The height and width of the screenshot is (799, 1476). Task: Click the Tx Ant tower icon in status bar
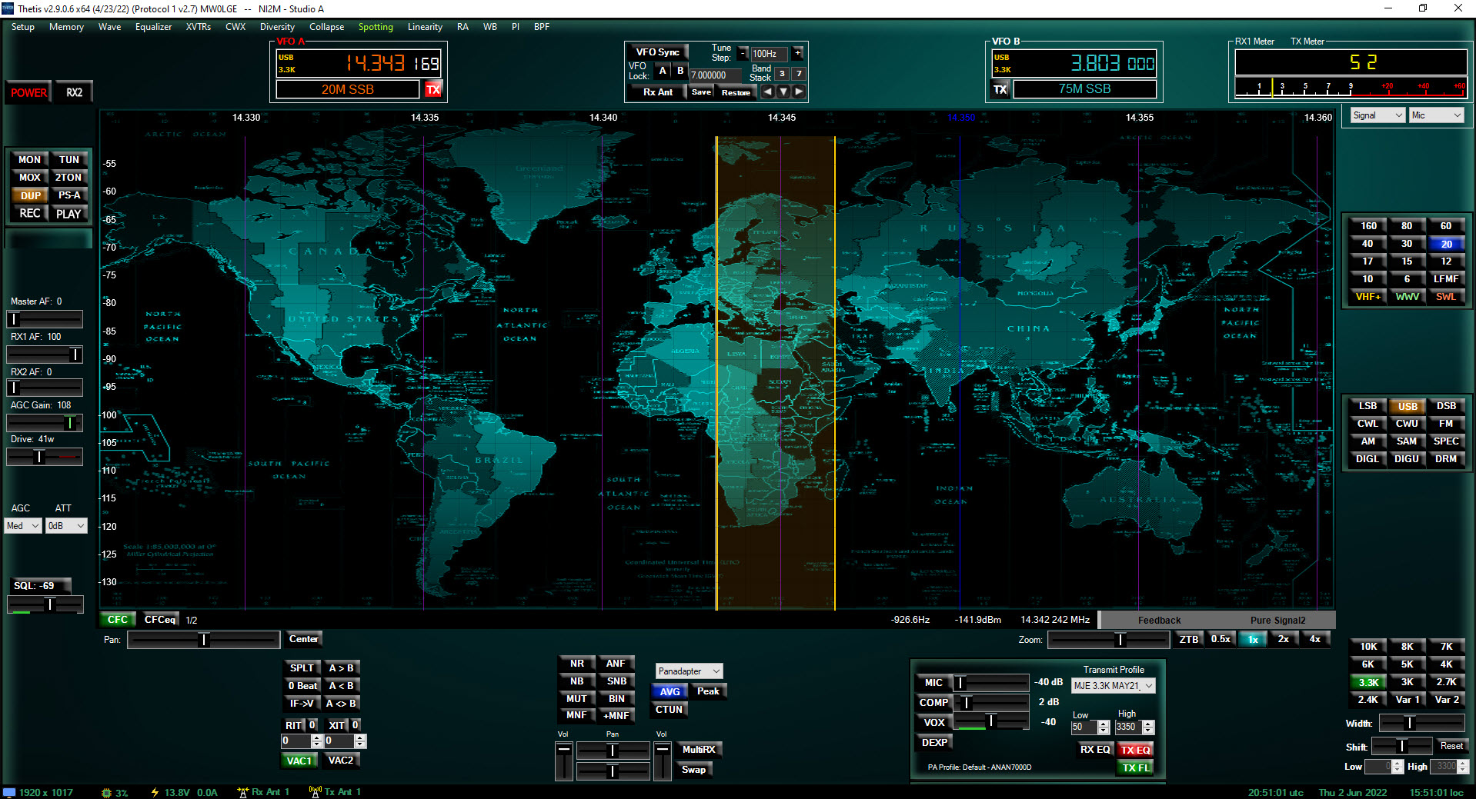[x=315, y=792]
